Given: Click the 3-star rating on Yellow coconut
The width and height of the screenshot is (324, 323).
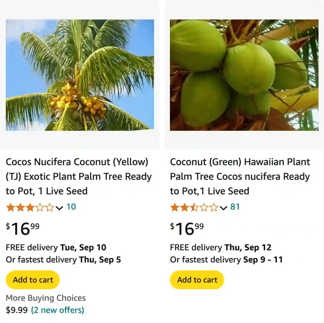Looking at the screenshot, I should [30, 207].
